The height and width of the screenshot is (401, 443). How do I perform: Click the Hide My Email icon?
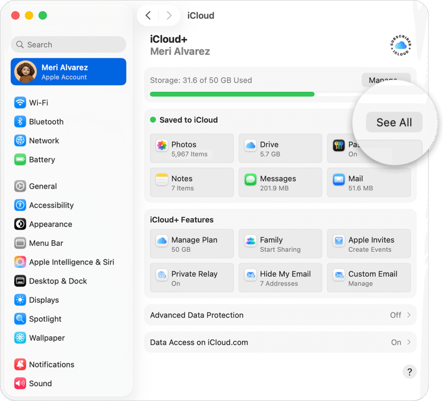(x=250, y=275)
